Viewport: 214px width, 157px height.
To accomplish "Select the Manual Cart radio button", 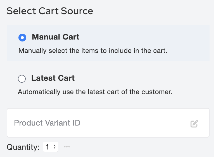I will coord(22,37).
